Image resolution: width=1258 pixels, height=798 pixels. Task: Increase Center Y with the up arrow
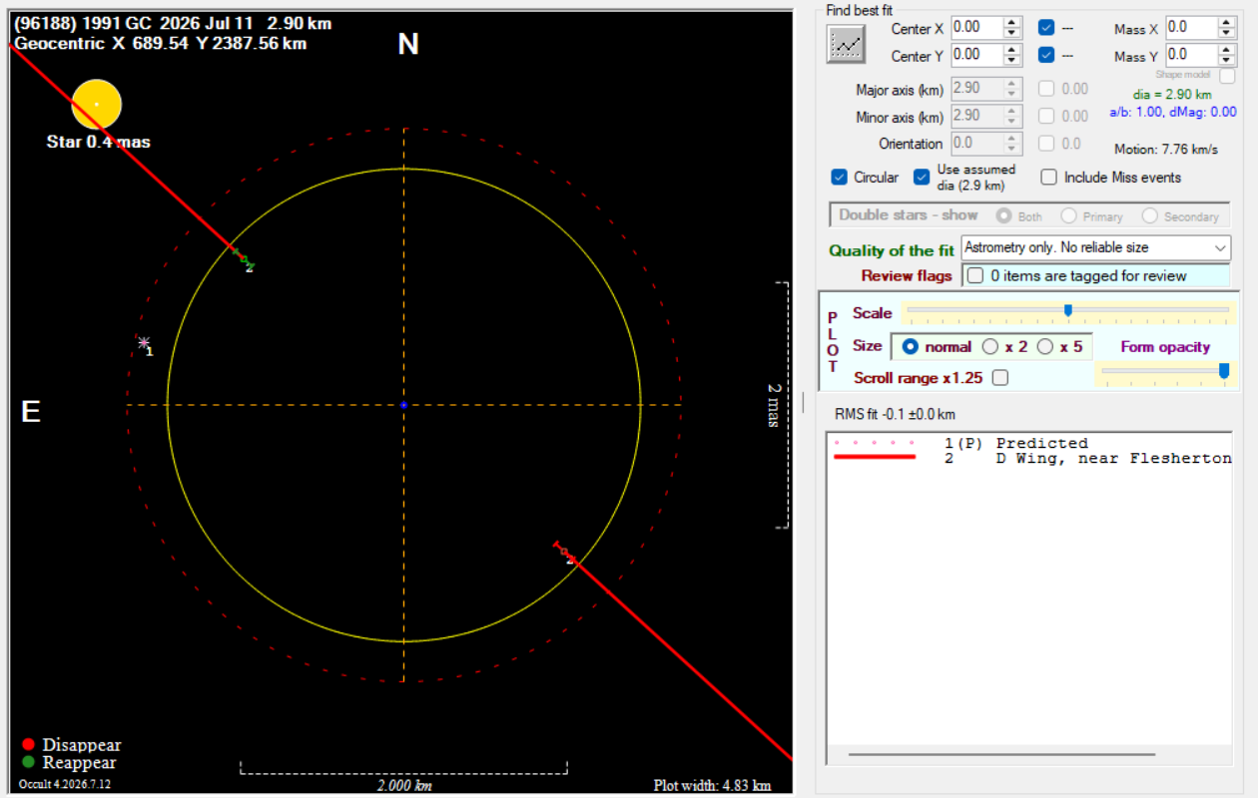1012,50
